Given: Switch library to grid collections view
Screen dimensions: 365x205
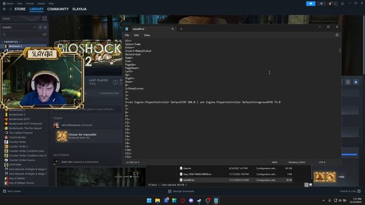Looking at the screenshot, I should pyautogui.click(x=44, y=19).
